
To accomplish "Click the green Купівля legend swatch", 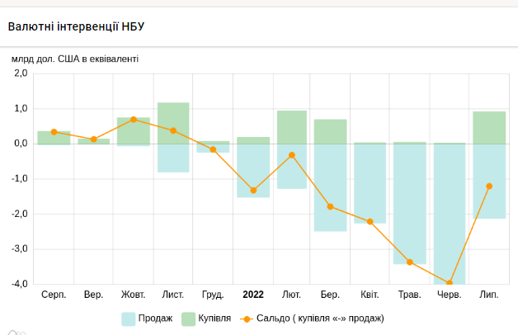I will tap(188, 318).
